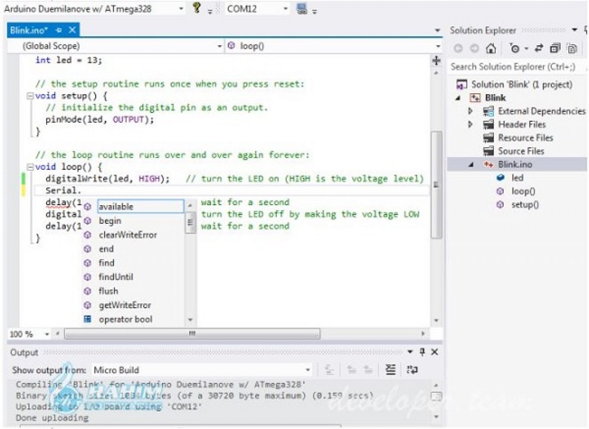Click the Visual Micro bulb icon
This screenshot has width=589, height=429.
(x=197, y=8)
